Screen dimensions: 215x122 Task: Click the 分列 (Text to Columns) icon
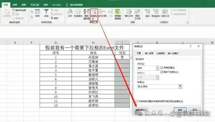click(70, 13)
